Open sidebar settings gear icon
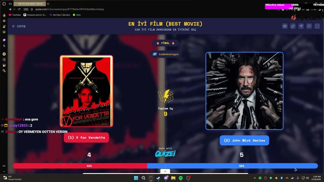The height and width of the screenshot is (182, 324). [x=4, y=71]
